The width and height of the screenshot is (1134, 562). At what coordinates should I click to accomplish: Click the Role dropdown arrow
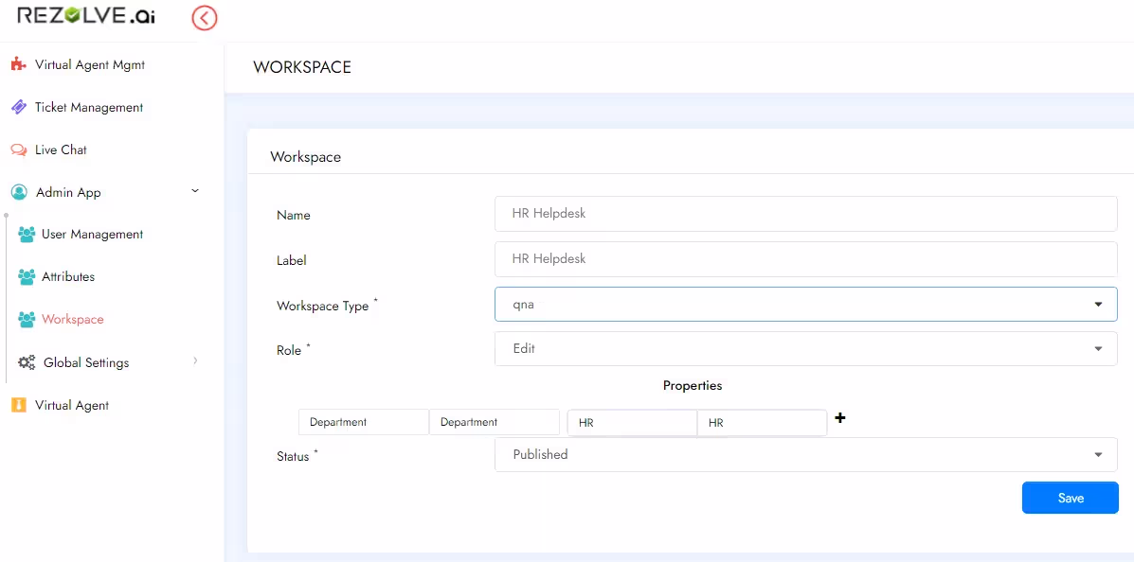1099,349
